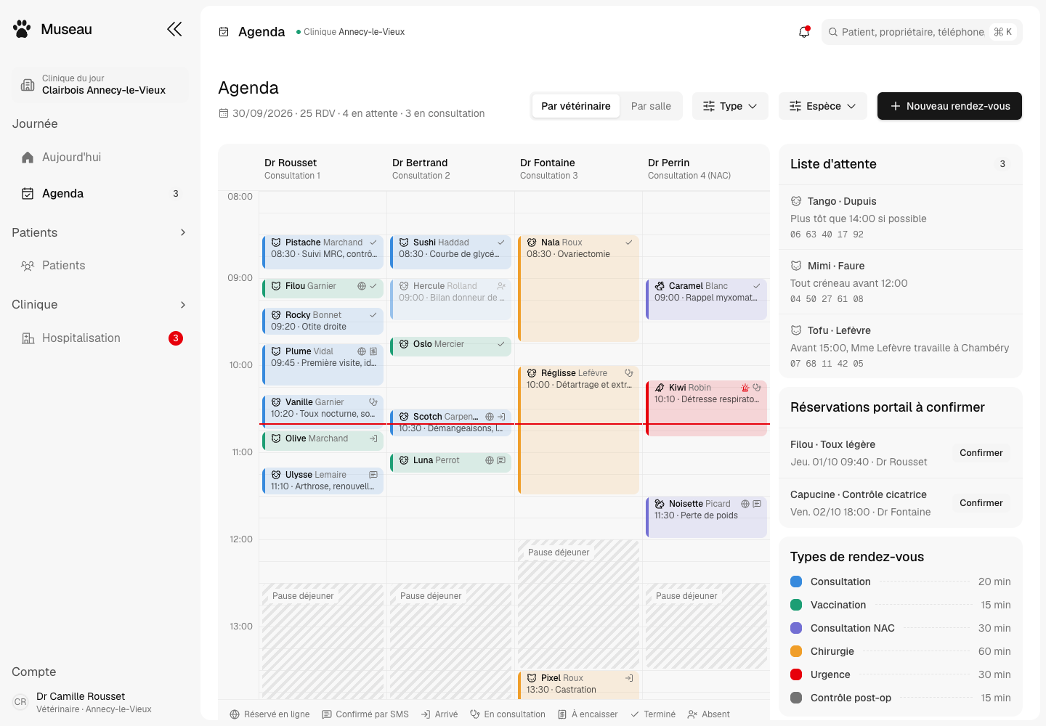Expand the Clinique section chevron

[x=183, y=304]
